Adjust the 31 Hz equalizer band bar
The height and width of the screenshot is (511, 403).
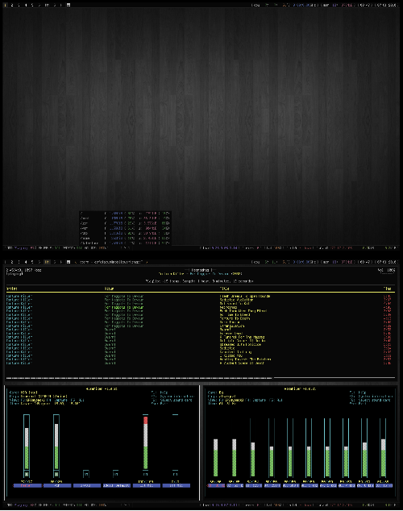click(216, 458)
